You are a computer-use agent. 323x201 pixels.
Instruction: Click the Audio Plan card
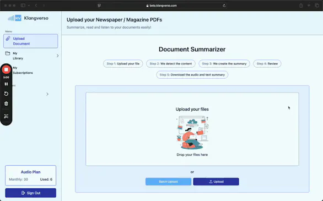point(30,175)
